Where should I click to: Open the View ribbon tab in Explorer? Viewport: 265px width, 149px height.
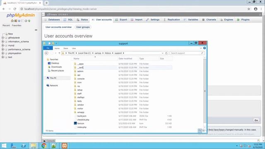(x=74, y=48)
